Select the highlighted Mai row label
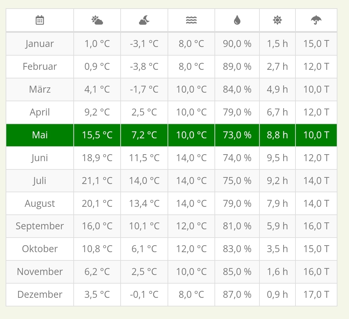This screenshot has width=349, height=319. click(x=40, y=135)
